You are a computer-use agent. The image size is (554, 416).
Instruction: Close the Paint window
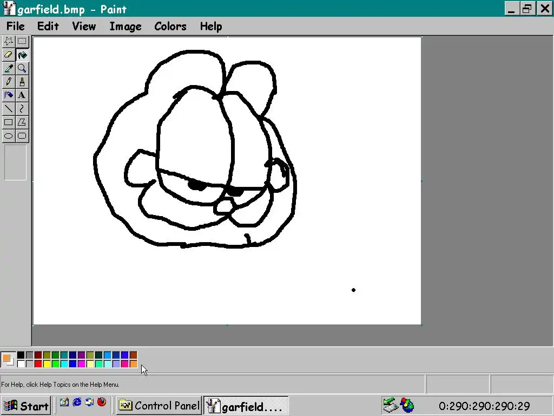tap(545, 9)
